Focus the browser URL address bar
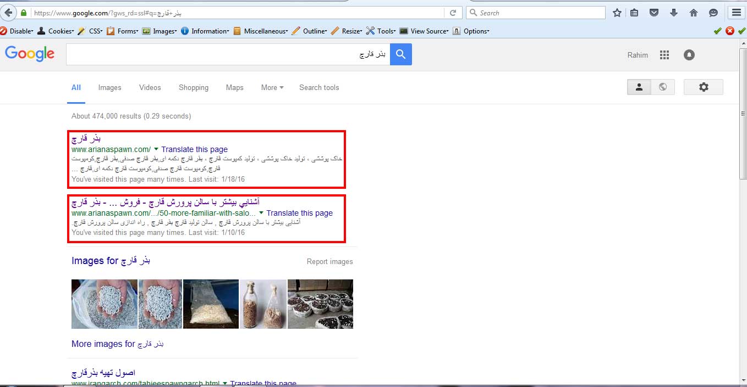This screenshot has width=747, height=387. click(237, 13)
